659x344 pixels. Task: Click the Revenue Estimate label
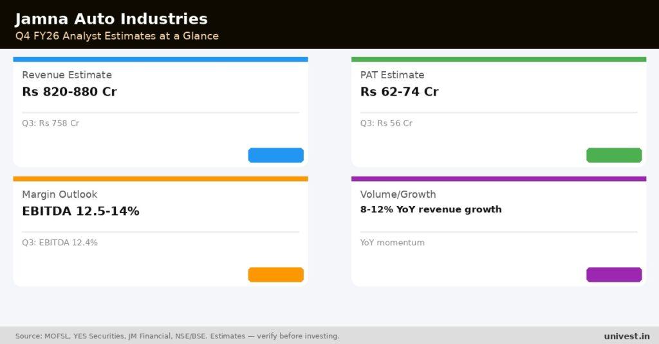(67, 75)
